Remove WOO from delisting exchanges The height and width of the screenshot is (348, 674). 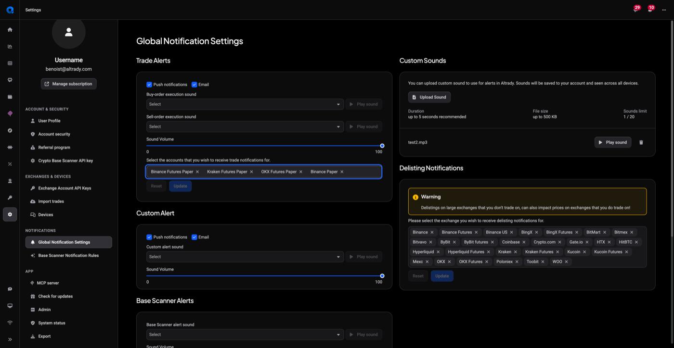566,262
